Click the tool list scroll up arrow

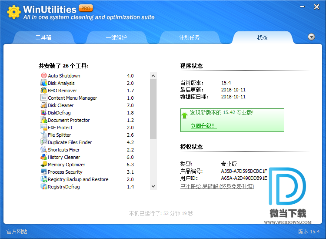click(153, 76)
